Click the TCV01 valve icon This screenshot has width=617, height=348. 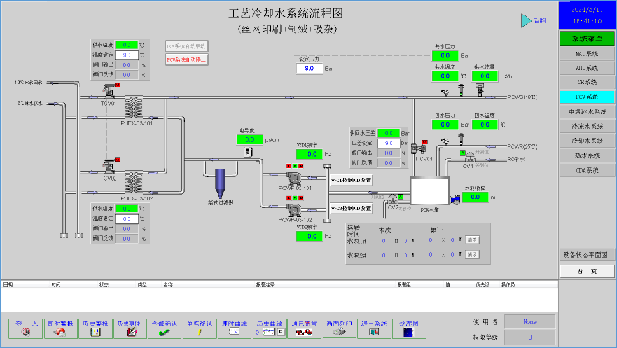pos(109,91)
